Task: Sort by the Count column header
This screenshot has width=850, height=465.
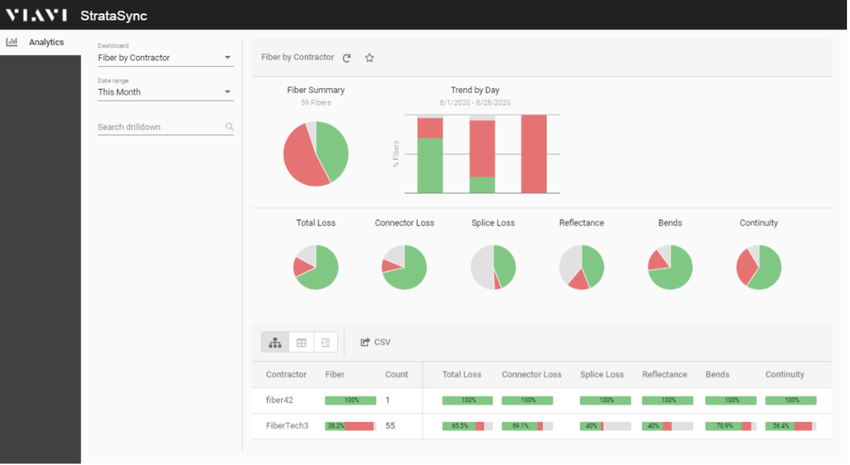Action: click(396, 375)
